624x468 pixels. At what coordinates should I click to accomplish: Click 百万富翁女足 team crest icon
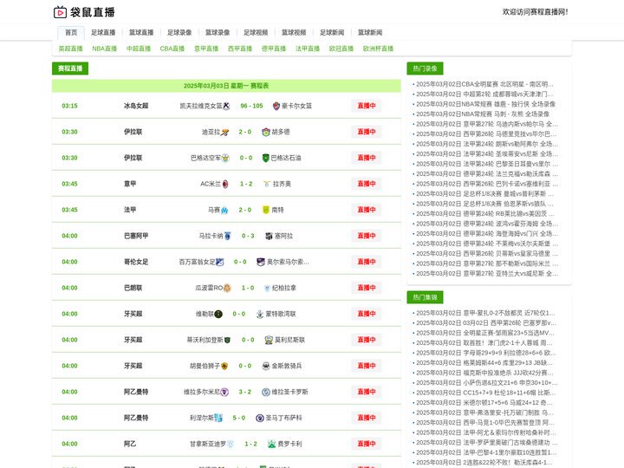click(219, 262)
